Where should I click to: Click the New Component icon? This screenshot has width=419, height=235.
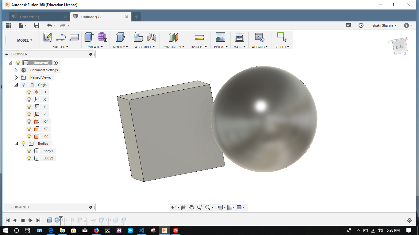138,37
